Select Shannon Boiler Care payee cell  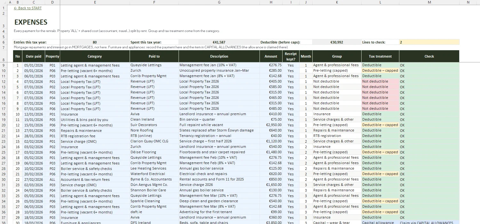tap(154, 190)
